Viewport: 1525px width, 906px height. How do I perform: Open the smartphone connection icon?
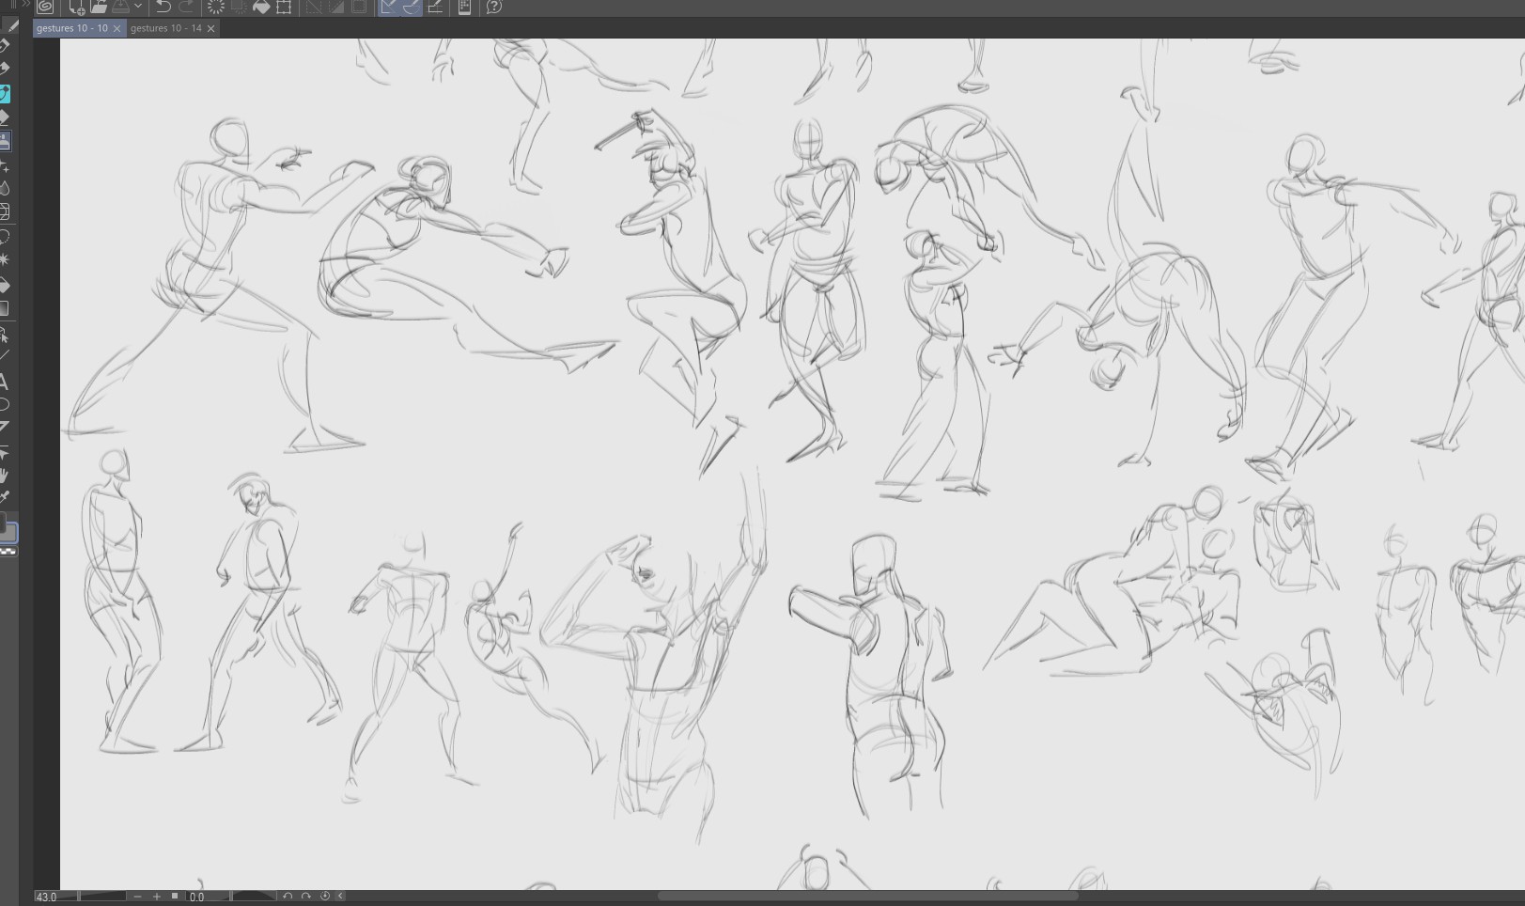click(x=464, y=7)
